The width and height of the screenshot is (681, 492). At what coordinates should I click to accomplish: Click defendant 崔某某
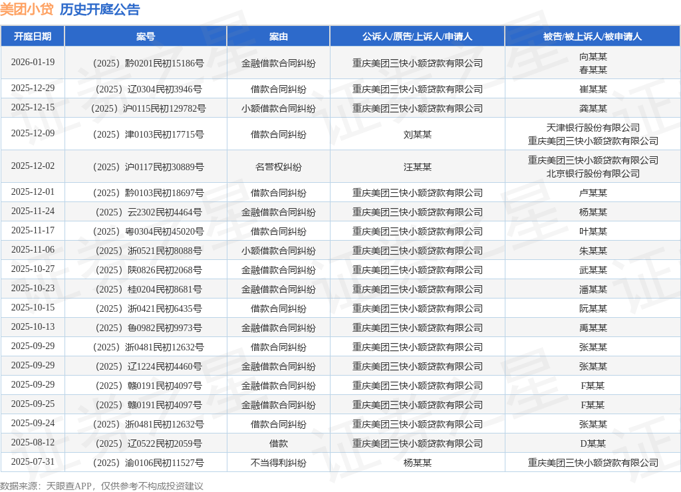[x=593, y=89]
